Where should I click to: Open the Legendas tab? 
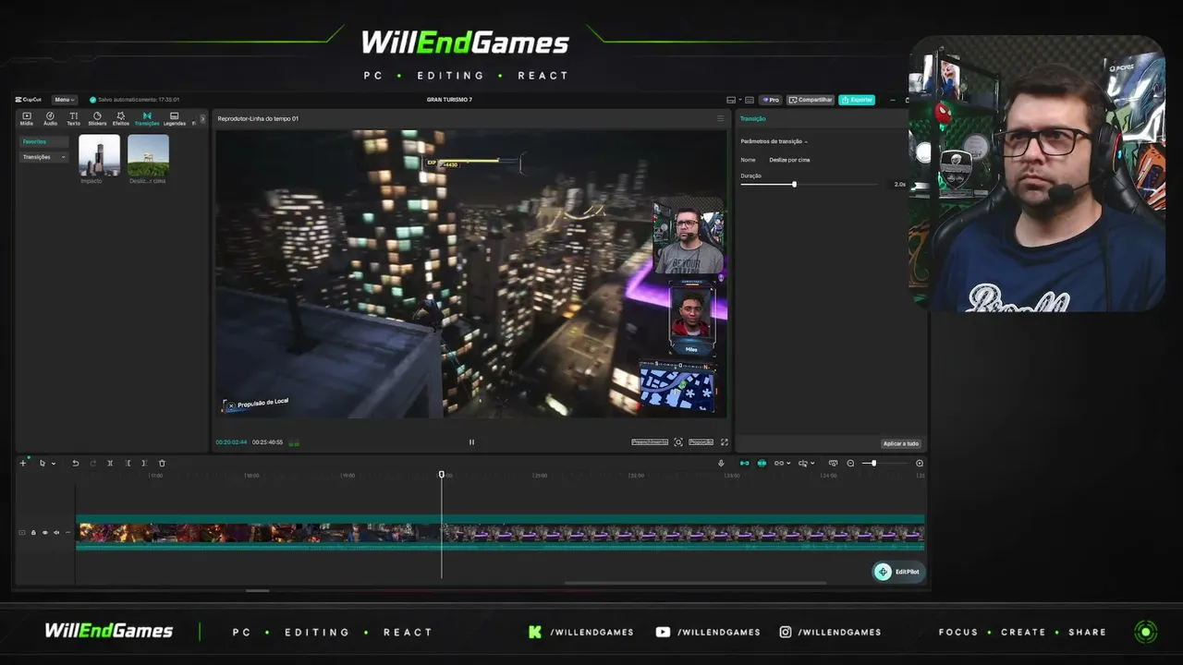click(174, 118)
